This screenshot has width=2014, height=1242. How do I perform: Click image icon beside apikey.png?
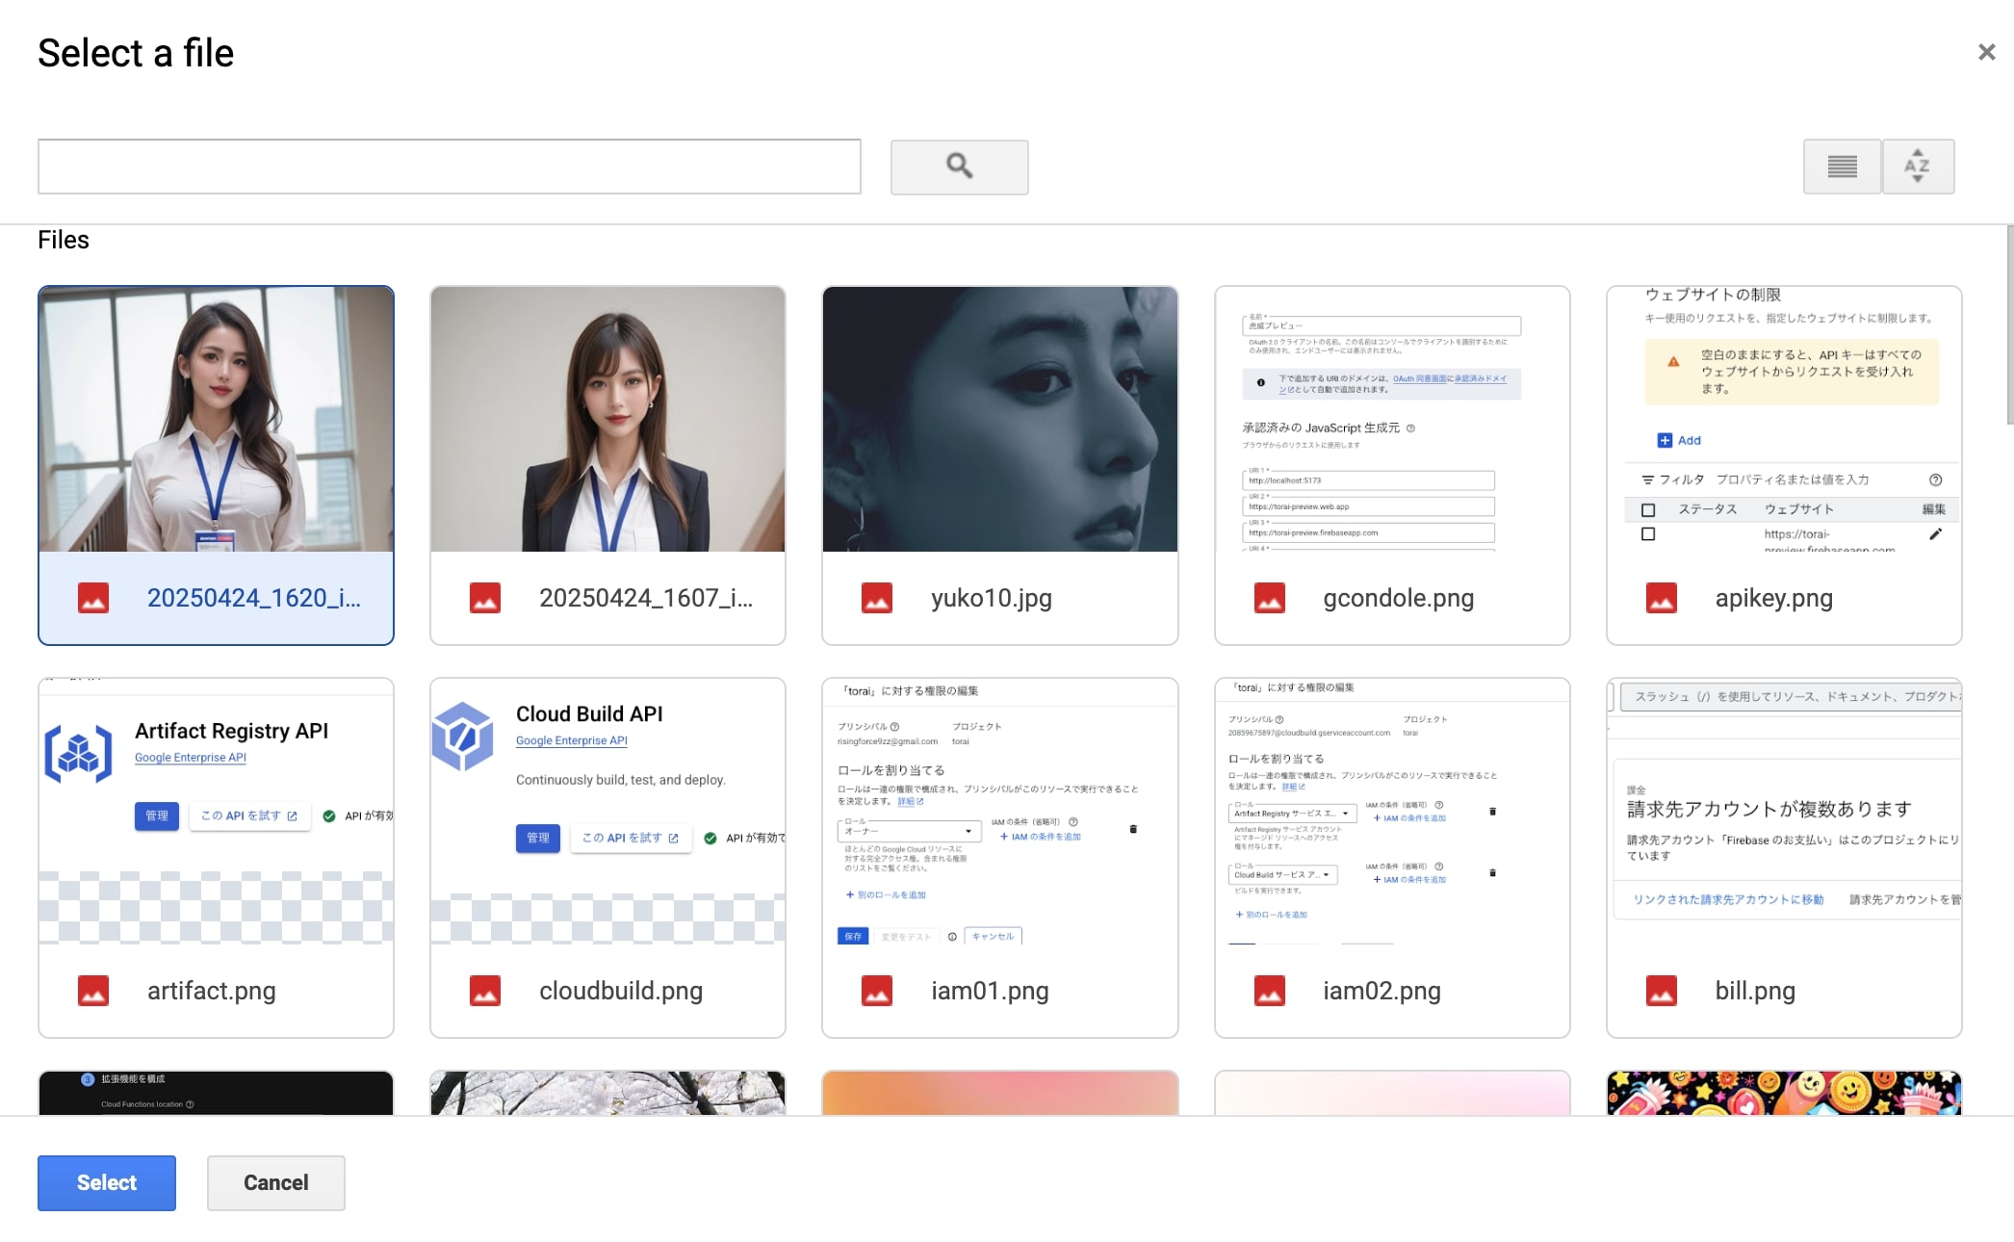(1662, 598)
